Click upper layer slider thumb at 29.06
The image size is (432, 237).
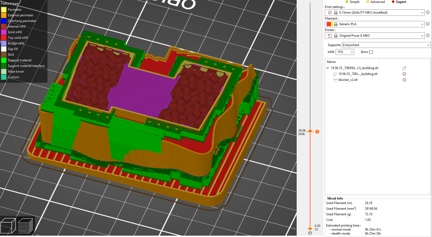click(x=310, y=131)
